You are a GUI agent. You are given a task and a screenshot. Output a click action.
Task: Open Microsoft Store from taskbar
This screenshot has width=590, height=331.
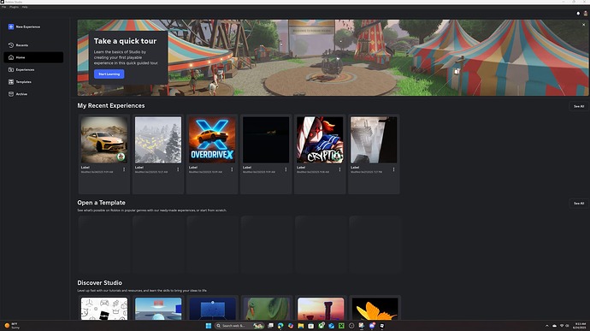pos(310,326)
